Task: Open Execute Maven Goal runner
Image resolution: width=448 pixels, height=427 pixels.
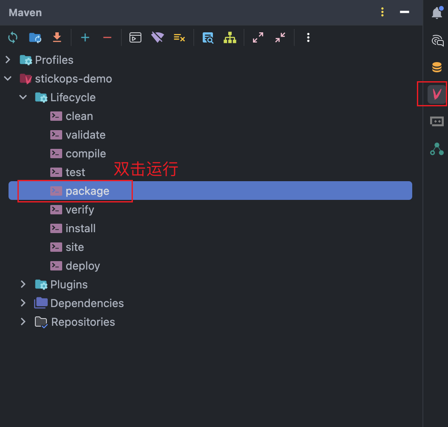Action: click(135, 37)
